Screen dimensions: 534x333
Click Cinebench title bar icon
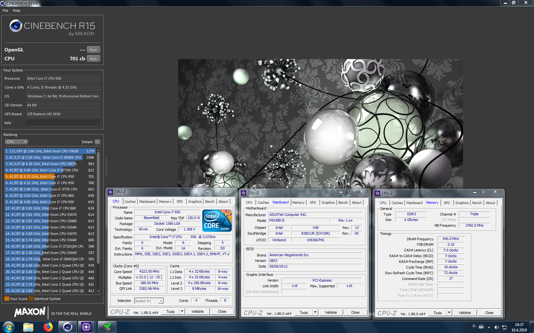(3, 3)
